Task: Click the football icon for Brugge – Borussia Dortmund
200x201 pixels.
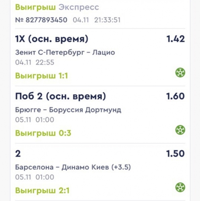Action: point(180,130)
